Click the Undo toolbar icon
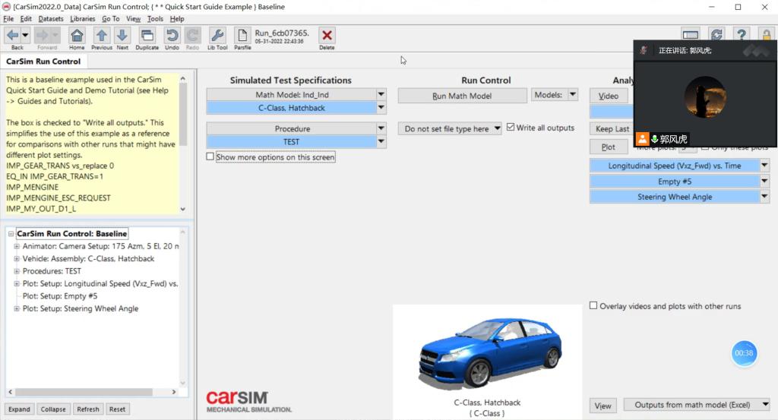The image size is (778, 420). (172, 35)
